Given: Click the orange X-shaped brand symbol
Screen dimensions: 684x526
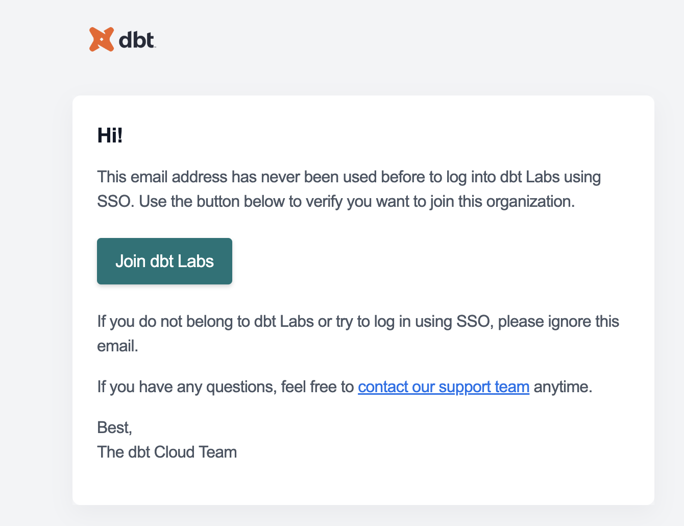Looking at the screenshot, I should pyautogui.click(x=102, y=39).
